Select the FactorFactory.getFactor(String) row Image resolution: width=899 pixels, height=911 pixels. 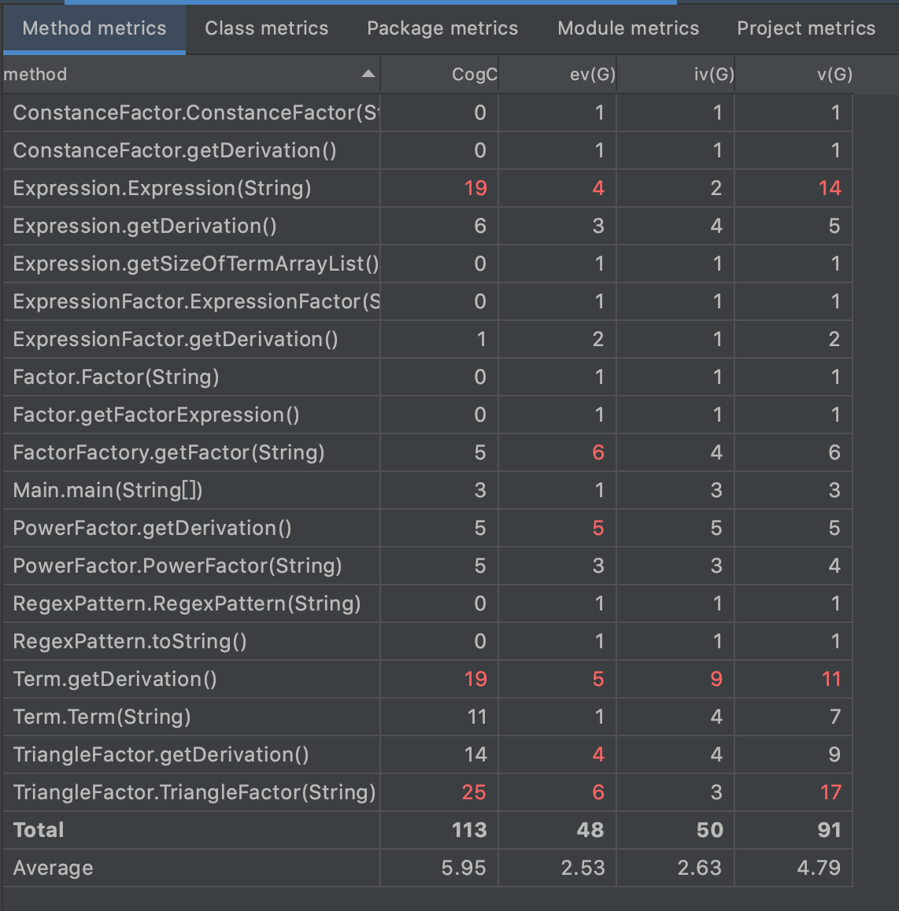click(x=168, y=452)
